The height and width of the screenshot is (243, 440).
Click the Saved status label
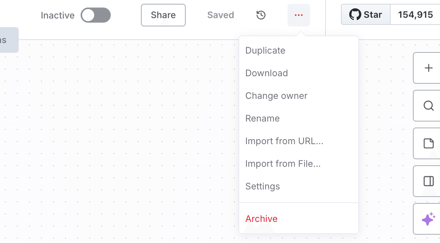pyautogui.click(x=220, y=15)
